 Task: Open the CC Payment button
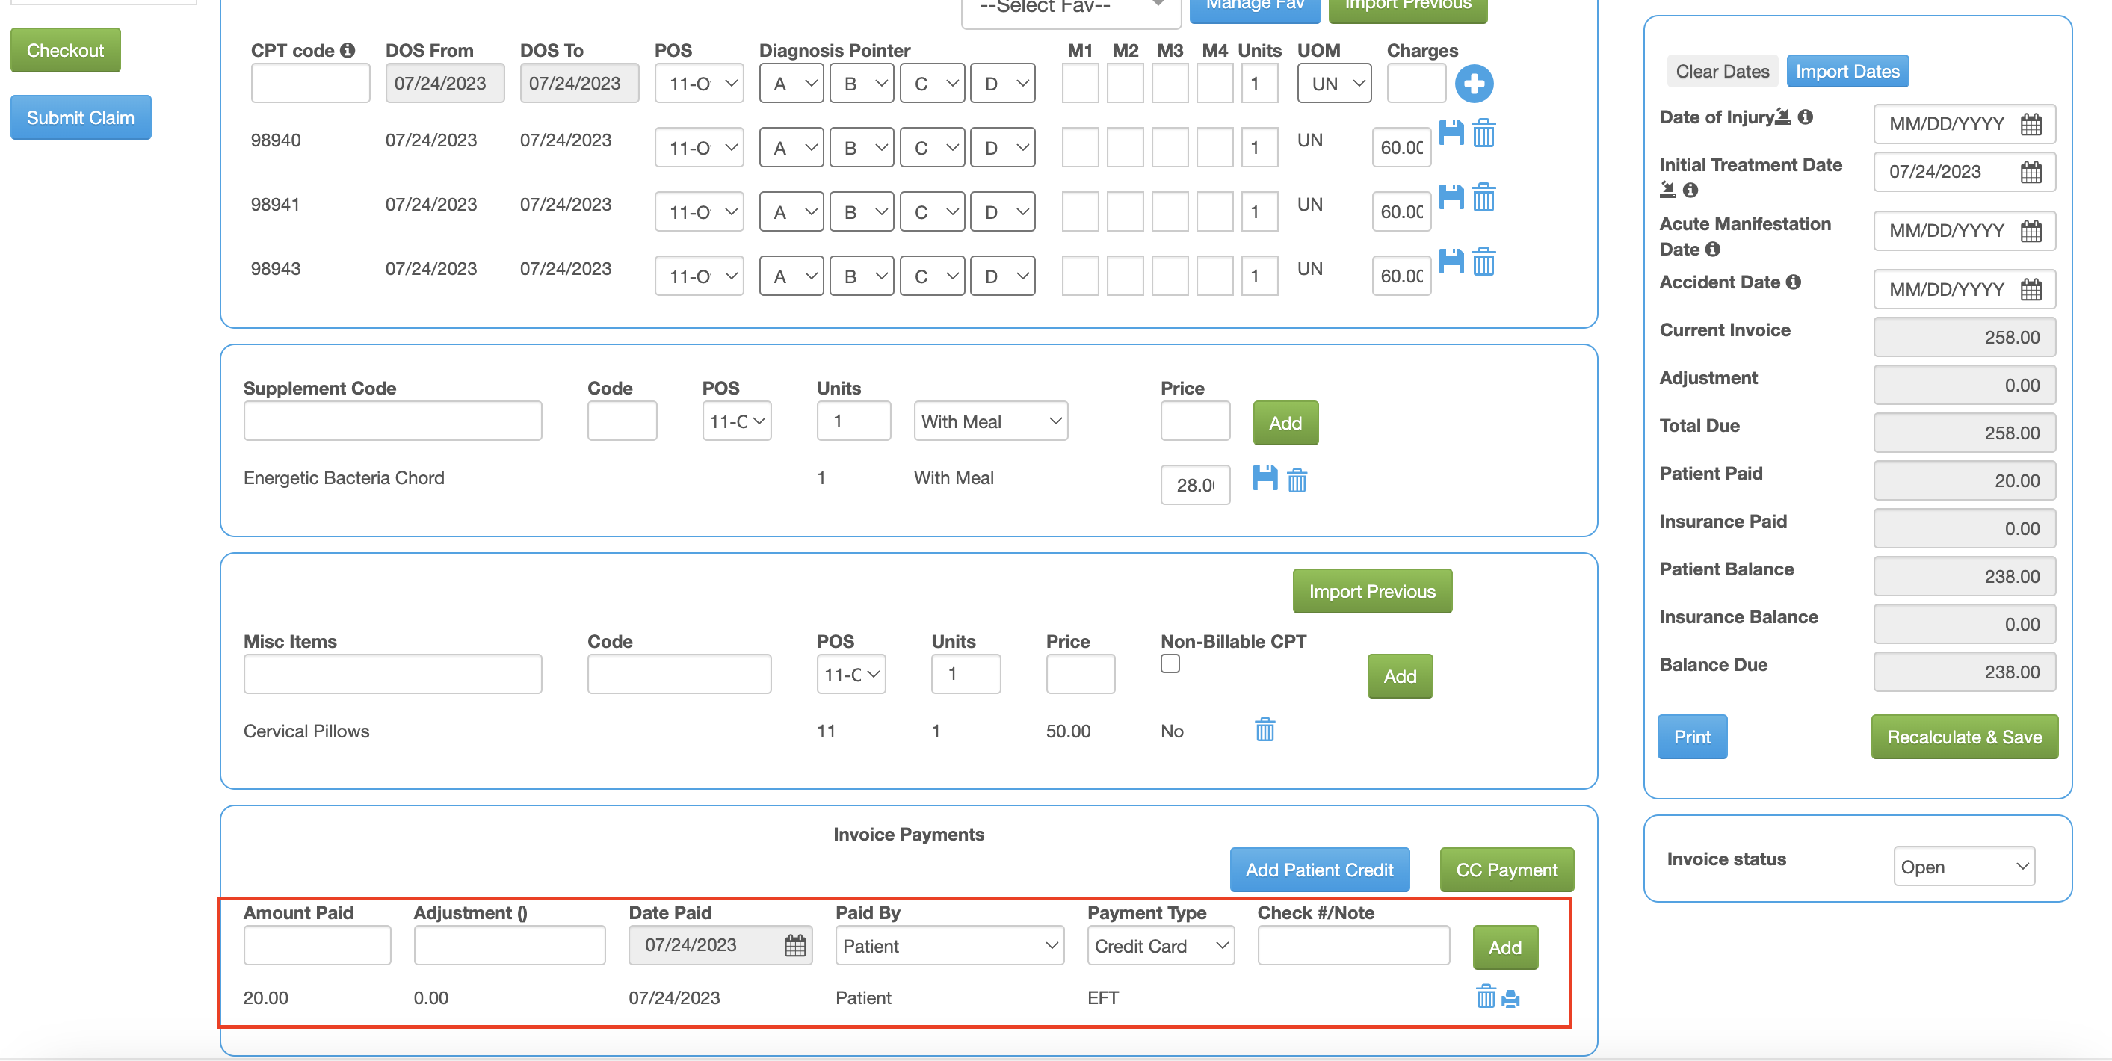(1506, 870)
